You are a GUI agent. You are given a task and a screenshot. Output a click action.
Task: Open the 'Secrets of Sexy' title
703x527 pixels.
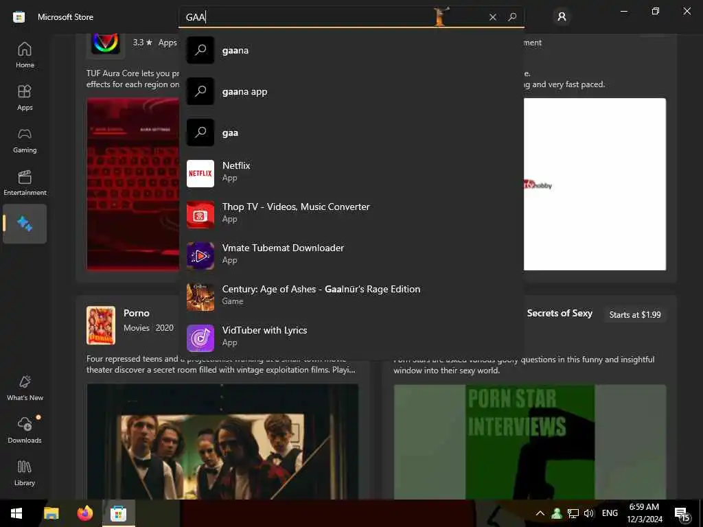point(560,313)
